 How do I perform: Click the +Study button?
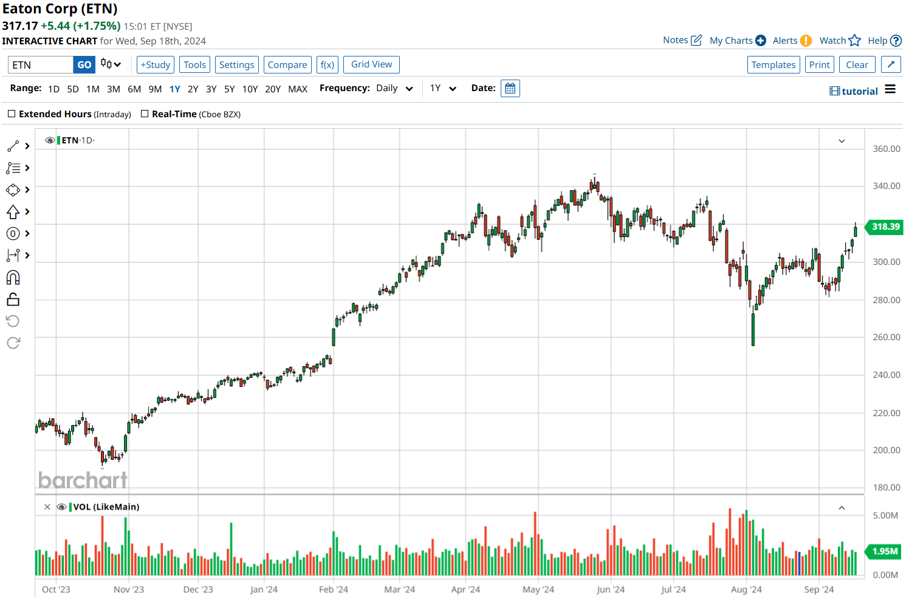coord(156,65)
